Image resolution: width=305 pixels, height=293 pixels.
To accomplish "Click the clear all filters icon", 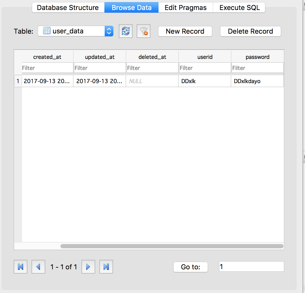I will coord(144,31).
